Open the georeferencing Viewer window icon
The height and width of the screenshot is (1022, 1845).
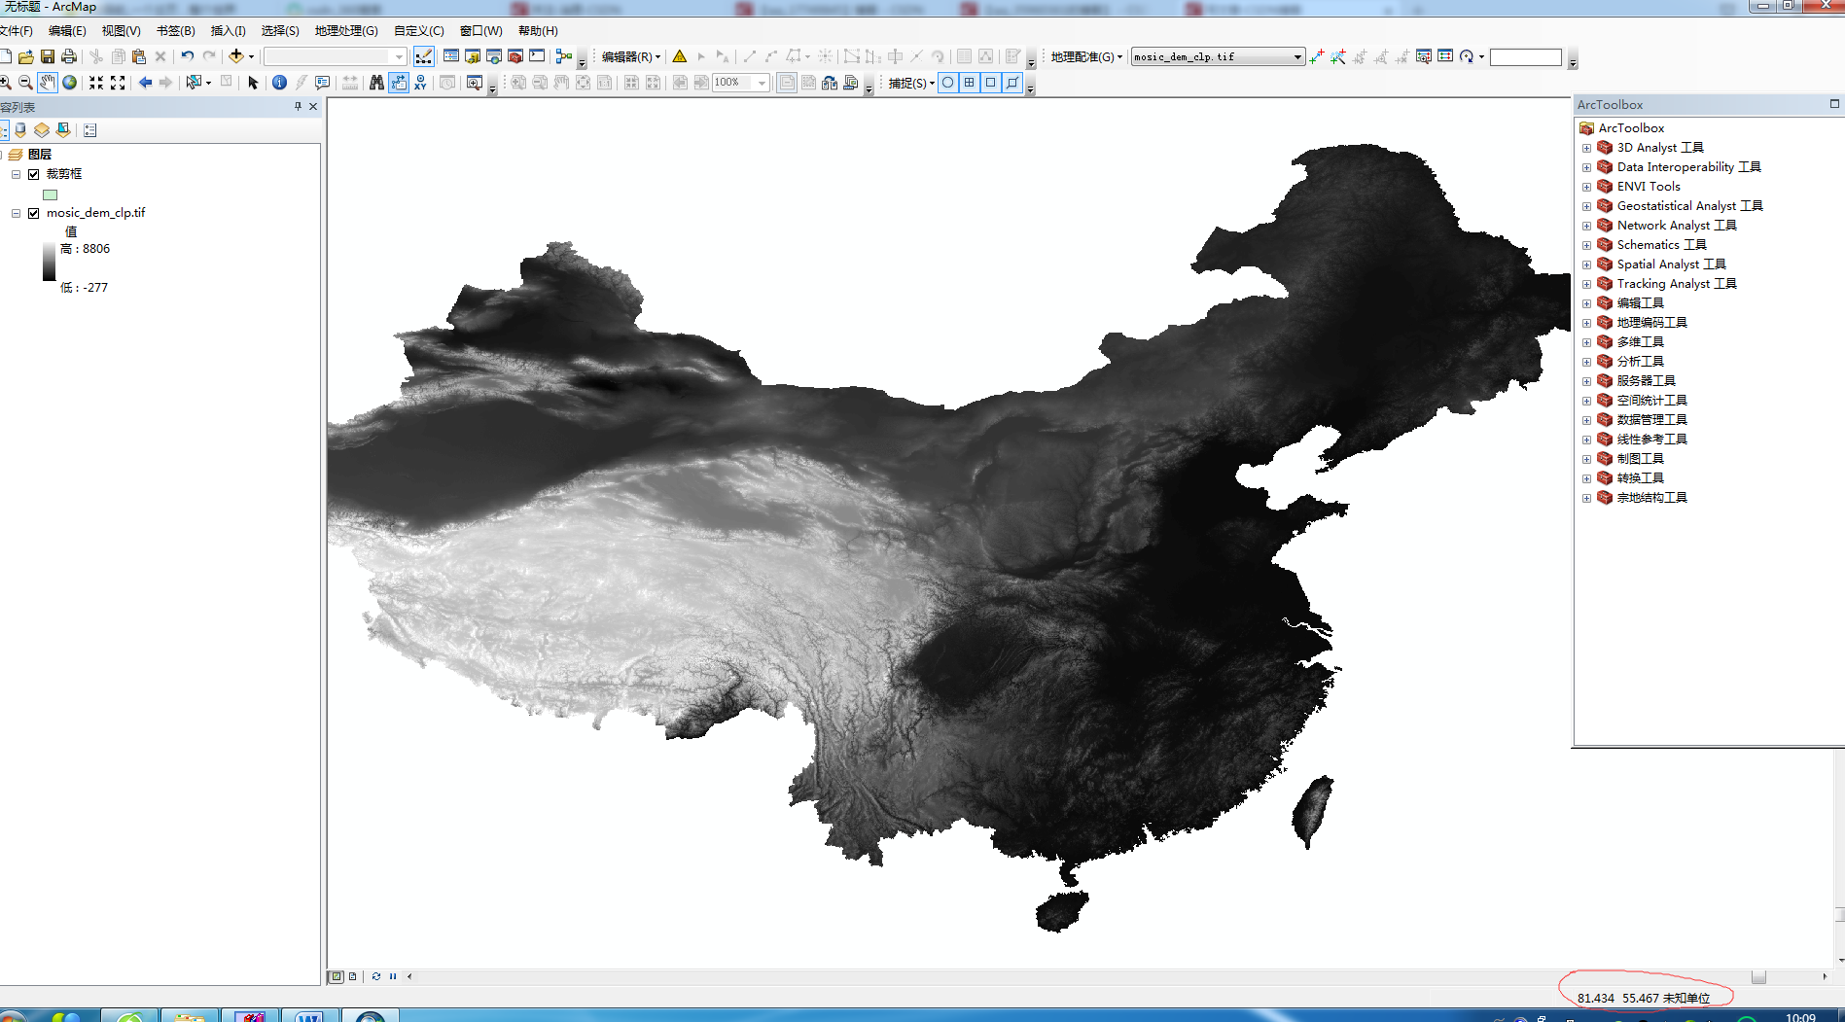pyautogui.click(x=1424, y=56)
